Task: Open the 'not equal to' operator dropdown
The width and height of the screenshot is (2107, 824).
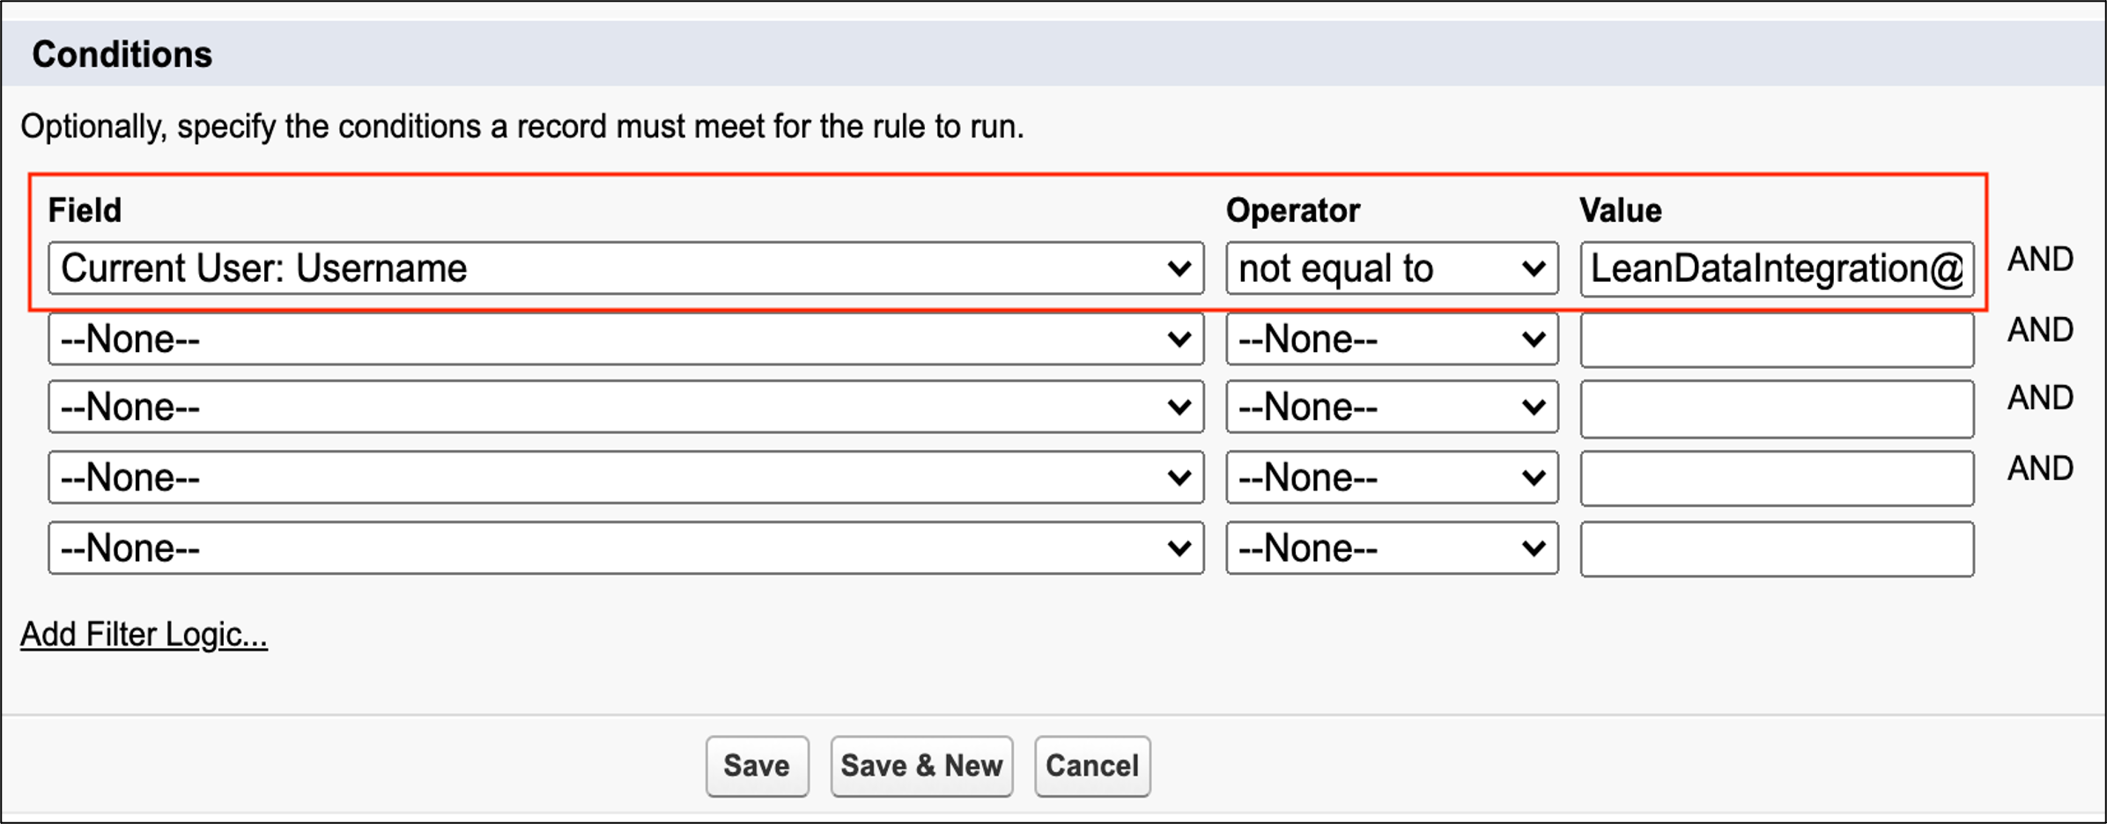Action: [x=1391, y=269]
